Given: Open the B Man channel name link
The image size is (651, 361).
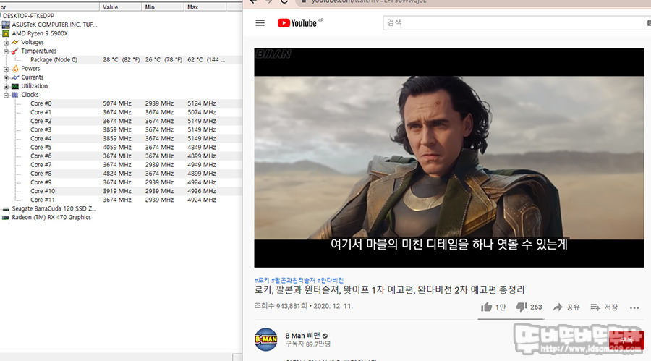Looking at the screenshot, I should point(302,335).
